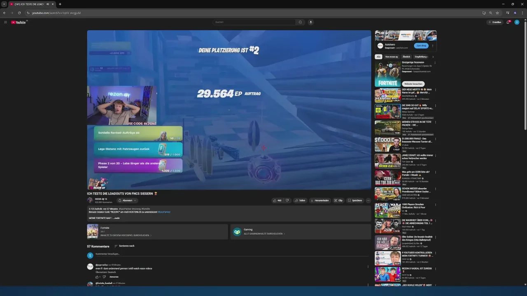Open the Gaming category icon
The image size is (527, 296).
click(237, 232)
